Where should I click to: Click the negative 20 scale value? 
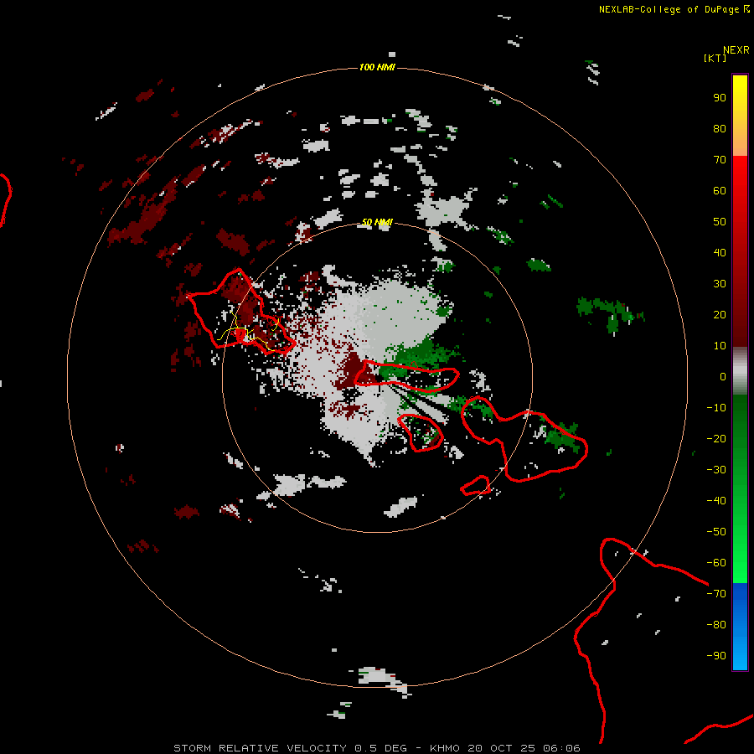pyautogui.click(x=716, y=438)
